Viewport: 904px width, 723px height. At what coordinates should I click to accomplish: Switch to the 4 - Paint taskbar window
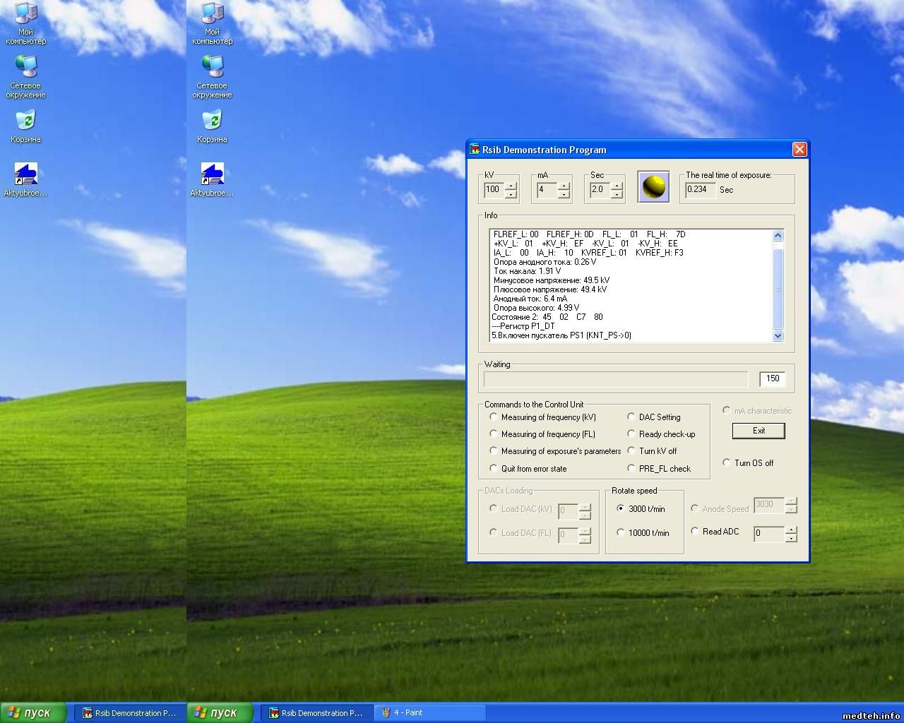(x=429, y=712)
